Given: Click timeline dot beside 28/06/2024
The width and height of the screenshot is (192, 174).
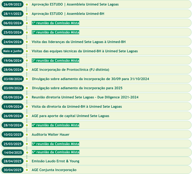Looking at the screenshot, I should pos(27,70).
